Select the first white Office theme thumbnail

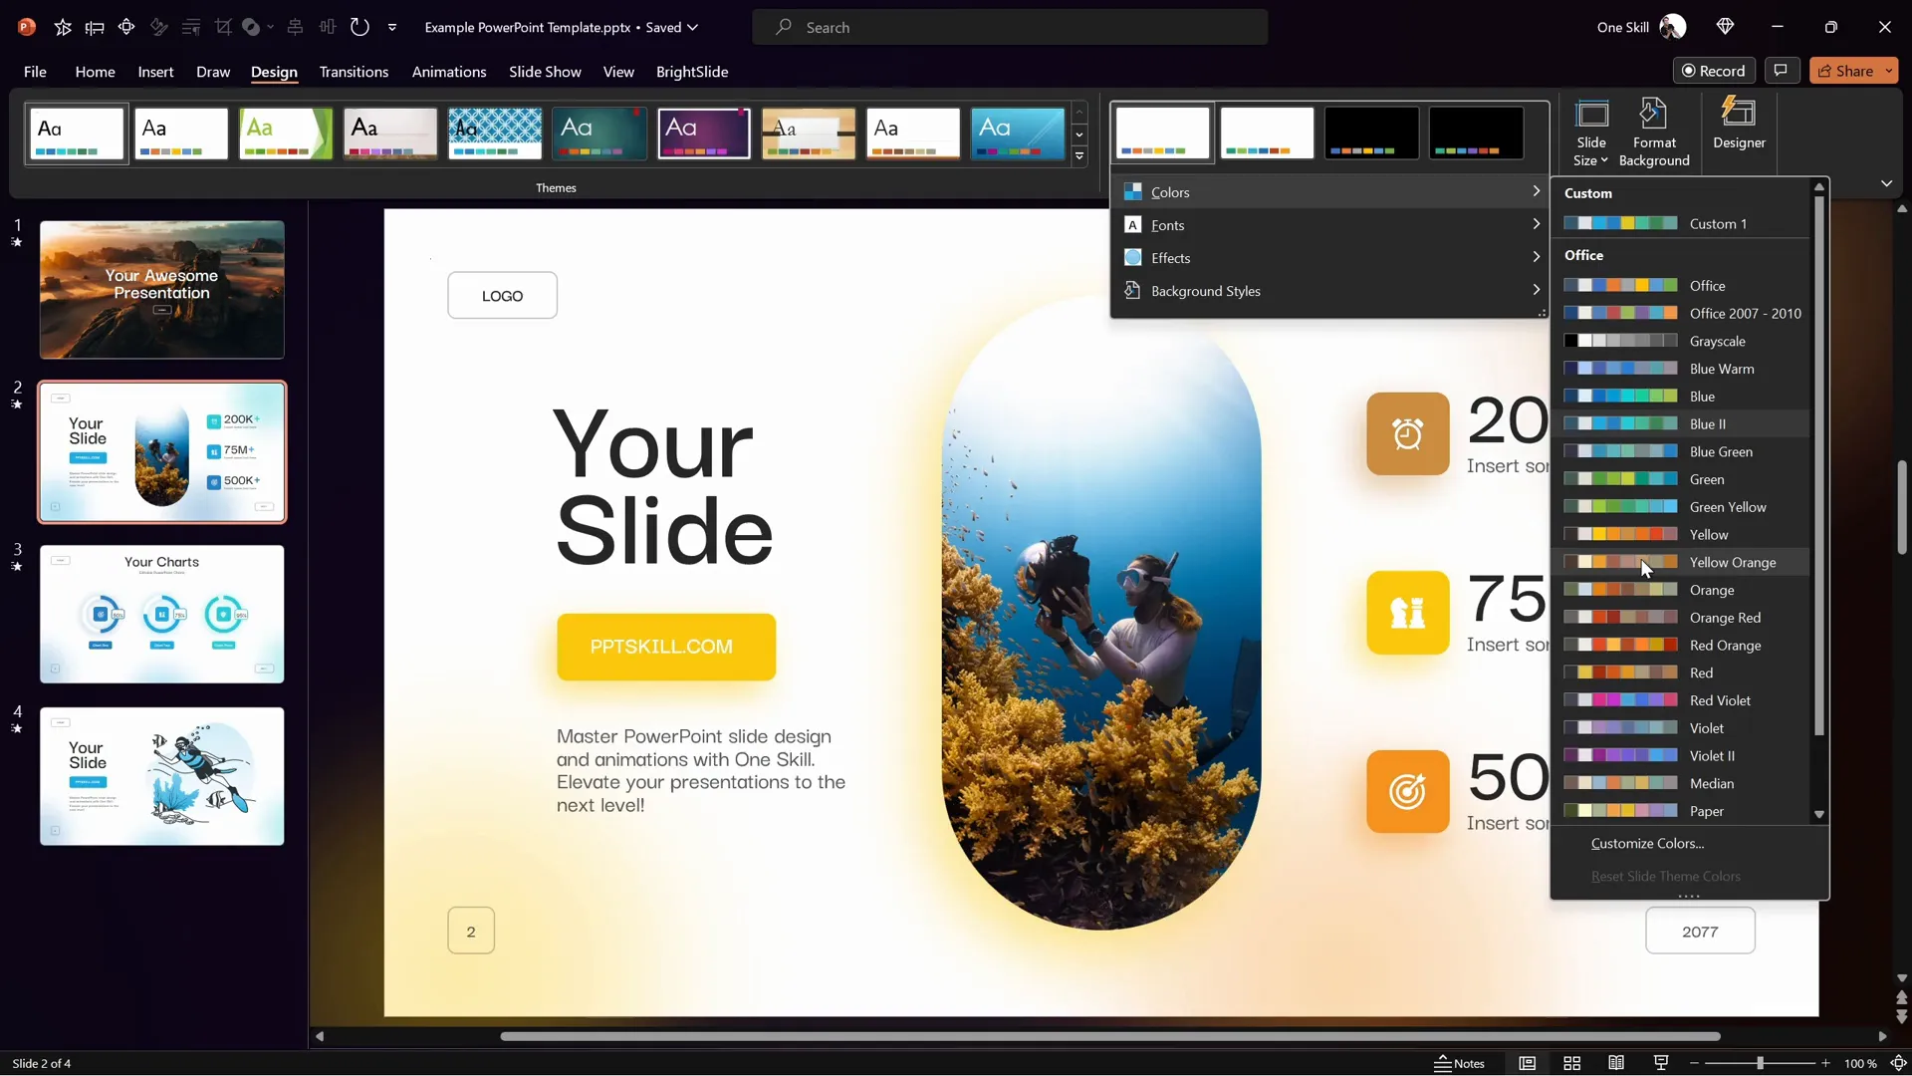(77, 134)
